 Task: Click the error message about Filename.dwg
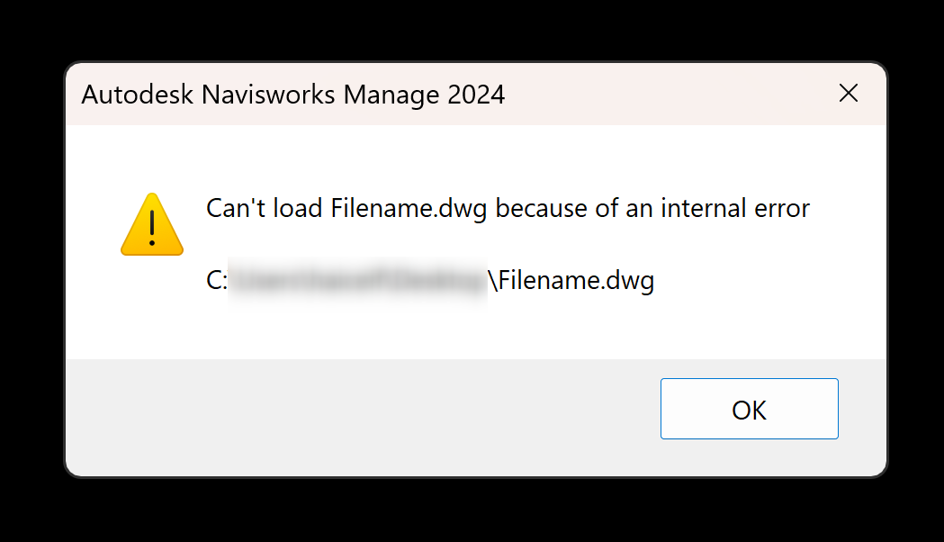(507, 208)
